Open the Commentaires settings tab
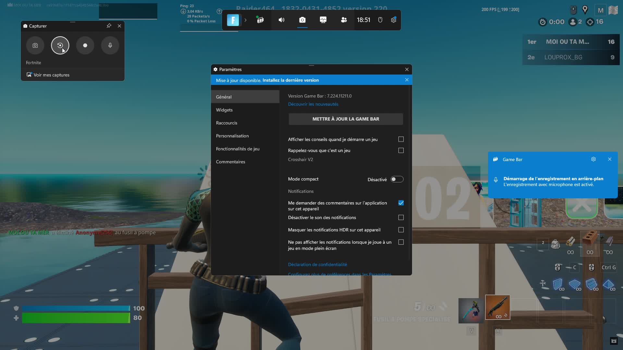 click(x=245, y=162)
